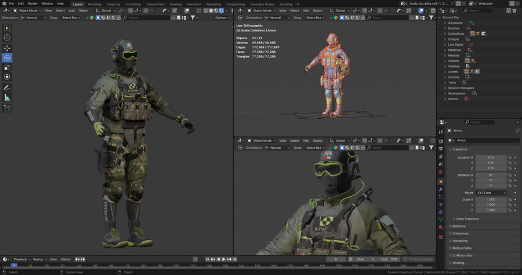Open the Modifiers properties tab
The width and height of the screenshot is (522, 275).
(x=441, y=189)
